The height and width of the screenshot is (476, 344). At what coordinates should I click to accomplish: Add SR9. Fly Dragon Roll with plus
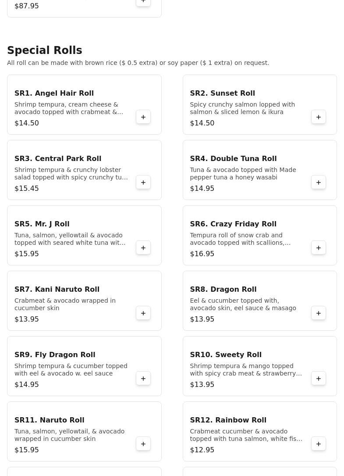143,379
